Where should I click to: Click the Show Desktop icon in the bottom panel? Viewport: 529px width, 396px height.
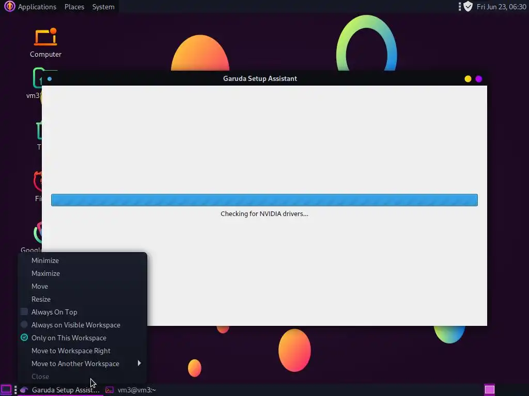click(6, 390)
